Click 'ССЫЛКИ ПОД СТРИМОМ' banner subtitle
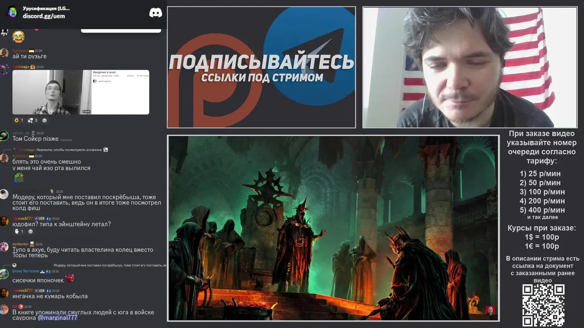This screenshot has height=328, width=584. pyautogui.click(x=262, y=77)
